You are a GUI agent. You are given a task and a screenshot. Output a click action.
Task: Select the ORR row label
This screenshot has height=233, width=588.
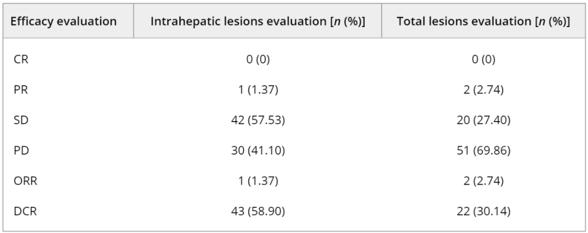[x=24, y=180]
